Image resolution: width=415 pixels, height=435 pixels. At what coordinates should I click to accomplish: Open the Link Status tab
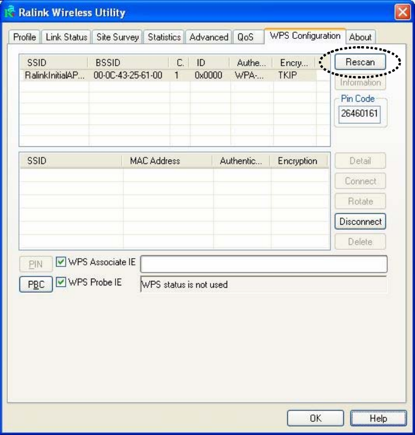pos(66,37)
